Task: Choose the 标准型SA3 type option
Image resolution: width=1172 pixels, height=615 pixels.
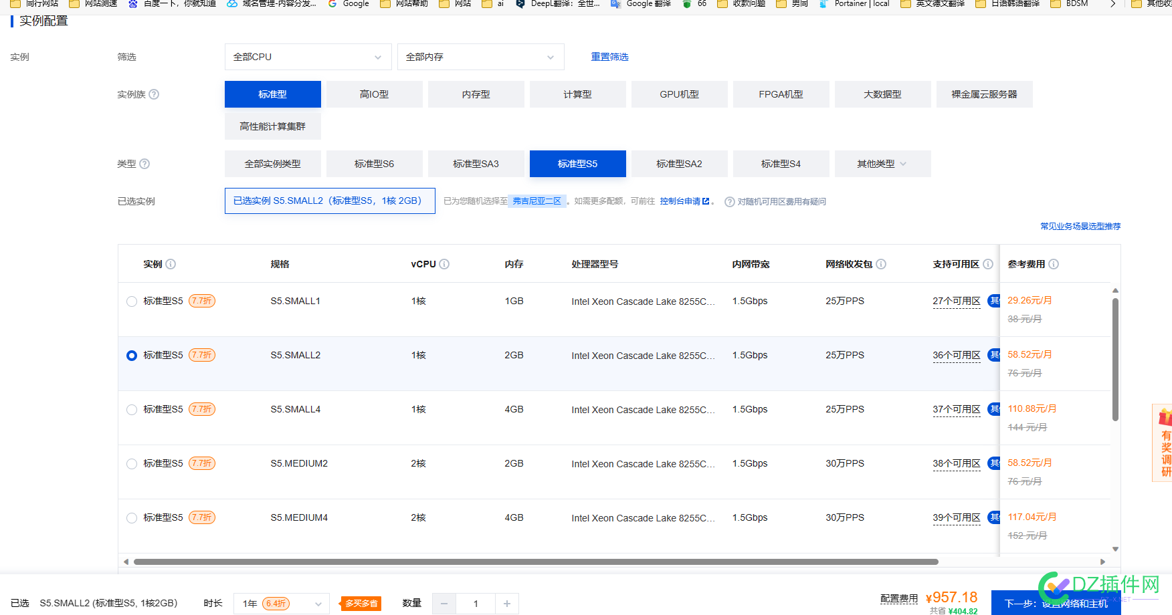Action: click(476, 164)
